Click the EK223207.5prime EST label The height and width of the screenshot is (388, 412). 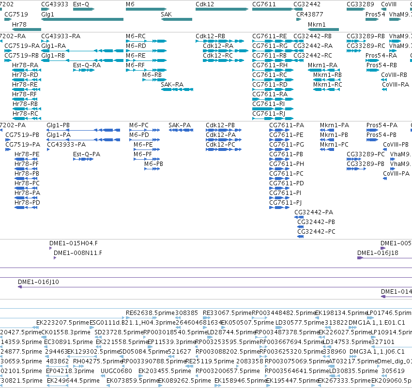pos(62,322)
